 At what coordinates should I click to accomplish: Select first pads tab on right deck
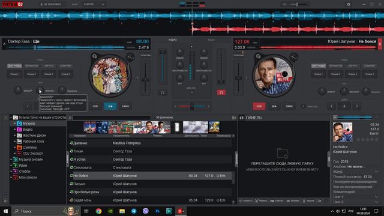coord(319,65)
